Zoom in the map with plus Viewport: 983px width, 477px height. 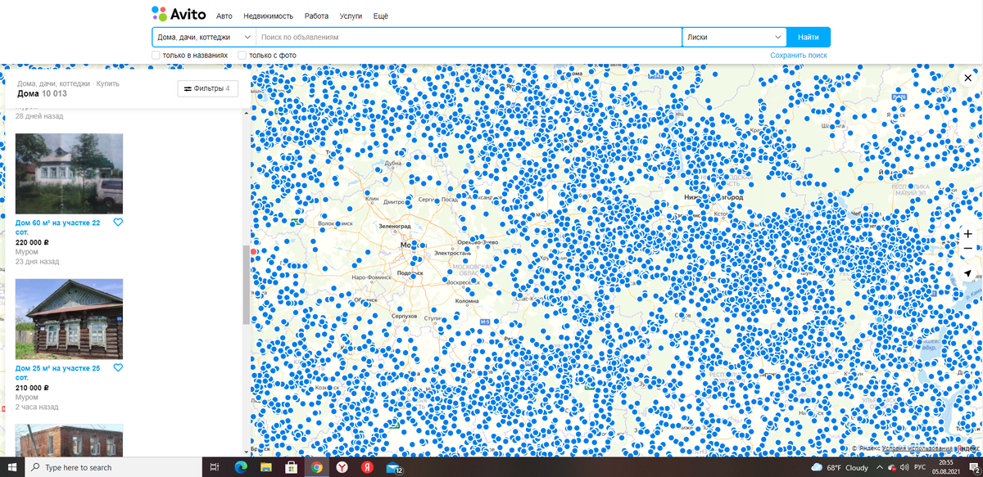tap(967, 234)
